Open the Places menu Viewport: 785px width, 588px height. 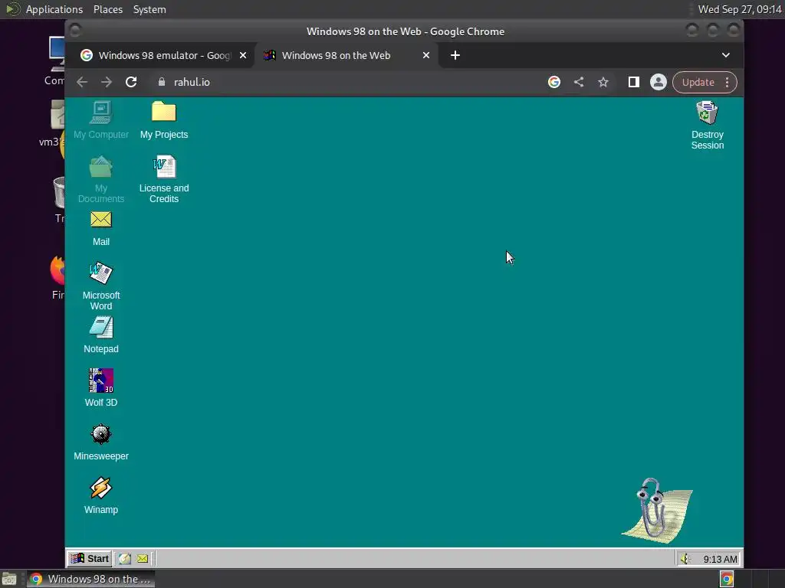108,9
